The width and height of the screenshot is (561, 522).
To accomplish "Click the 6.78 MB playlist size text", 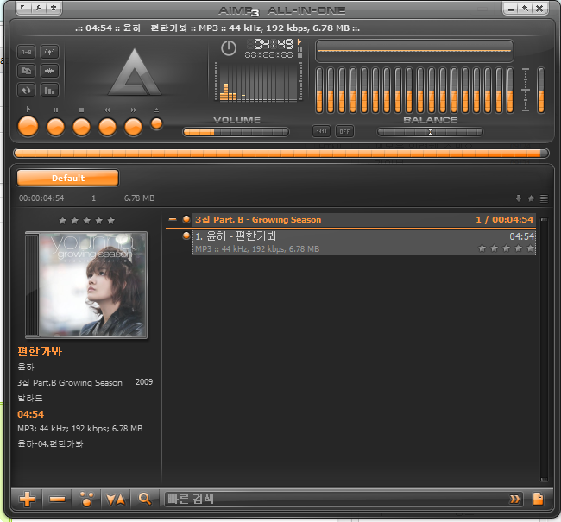I will pyautogui.click(x=139, y=198).
